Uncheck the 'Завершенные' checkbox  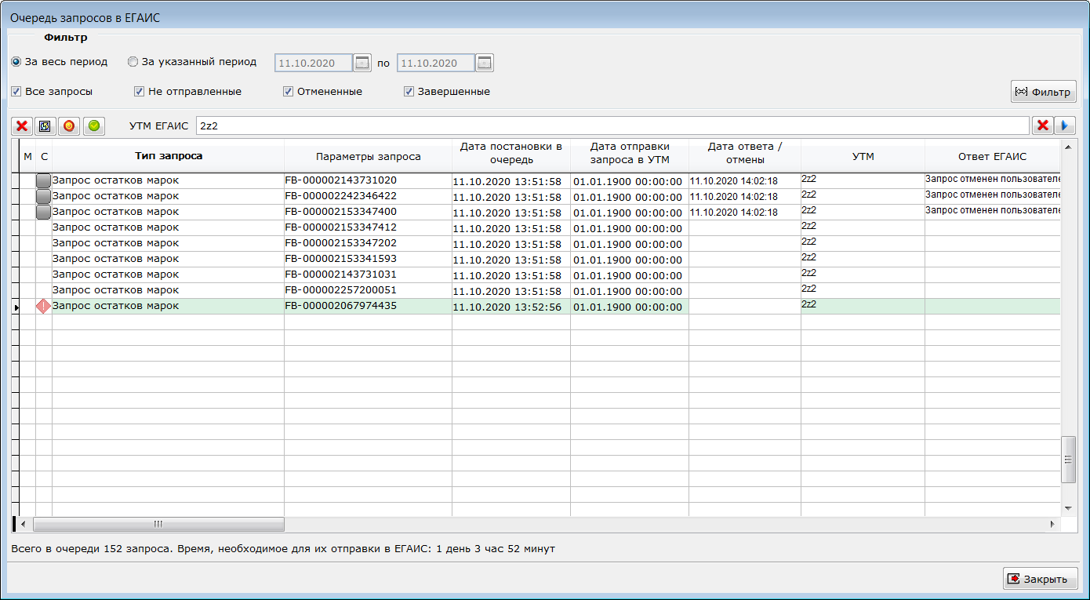pos(409,92)
